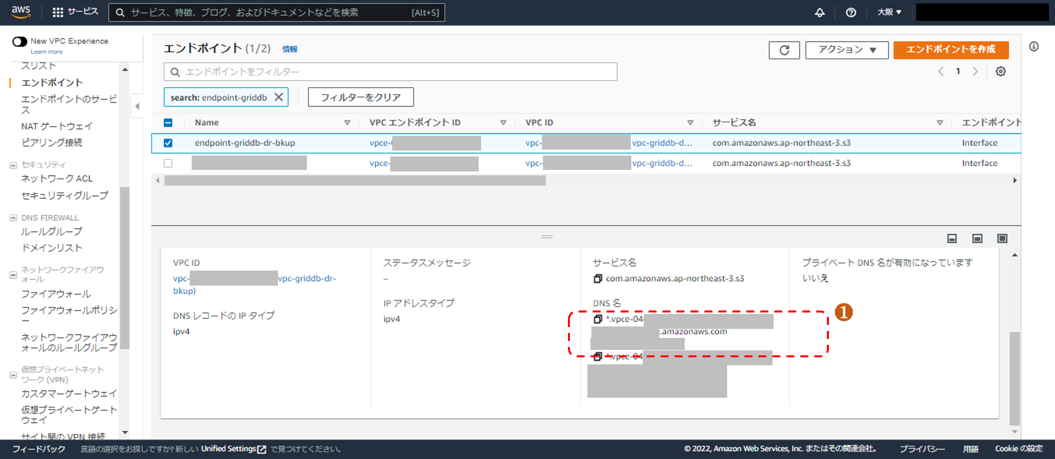Collapse the side navigation panel
Viewport: 1055px width, 459px height.
[x=137, y=106]
